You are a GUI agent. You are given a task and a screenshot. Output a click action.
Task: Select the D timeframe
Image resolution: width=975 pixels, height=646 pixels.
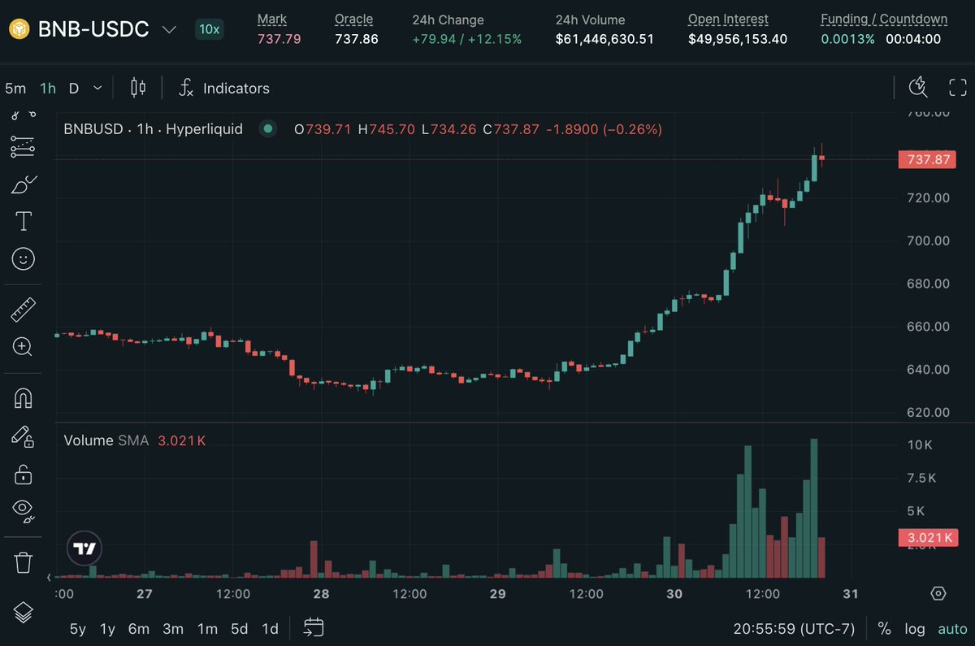click(x=74, y=88)
